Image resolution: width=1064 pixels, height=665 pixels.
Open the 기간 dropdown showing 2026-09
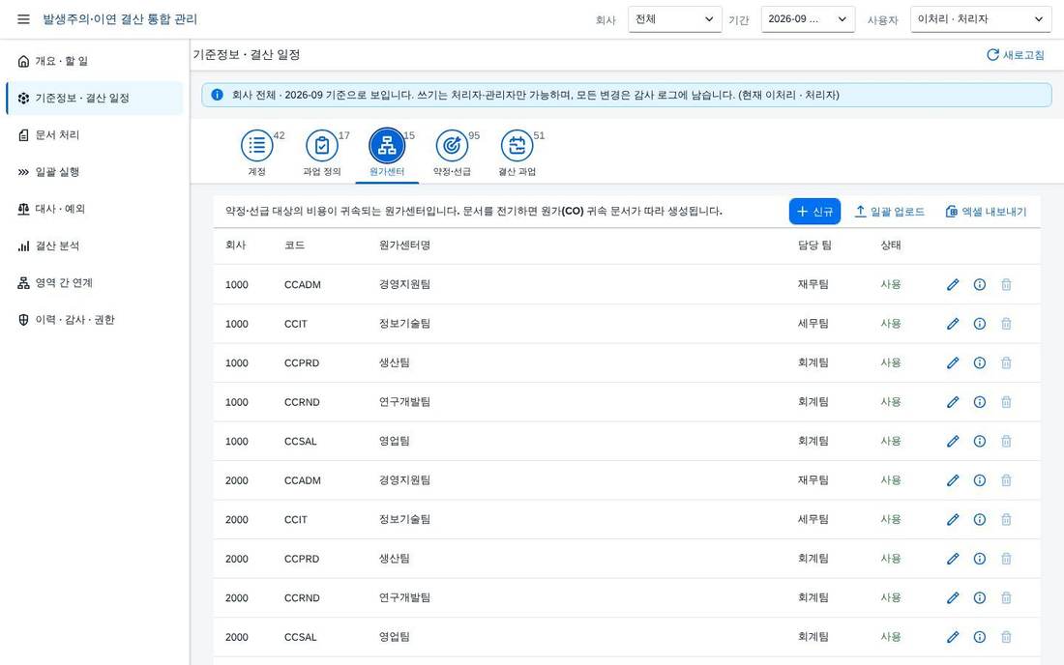pyautogui.click(x=808, y=19)
